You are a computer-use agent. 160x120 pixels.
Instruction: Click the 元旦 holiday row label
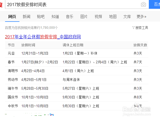(x=11, y=53)
